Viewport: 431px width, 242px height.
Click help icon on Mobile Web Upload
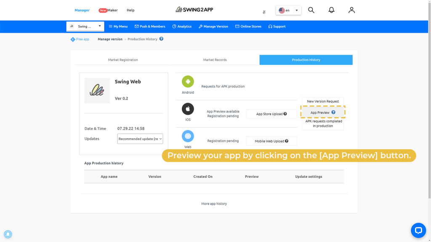pos(286,141)
